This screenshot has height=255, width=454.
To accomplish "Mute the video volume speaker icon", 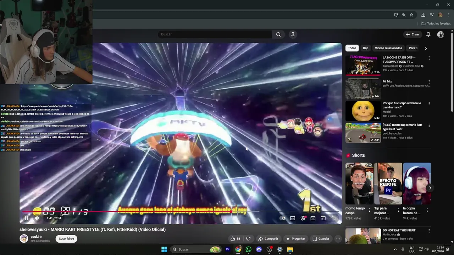I will coord(37,218).
